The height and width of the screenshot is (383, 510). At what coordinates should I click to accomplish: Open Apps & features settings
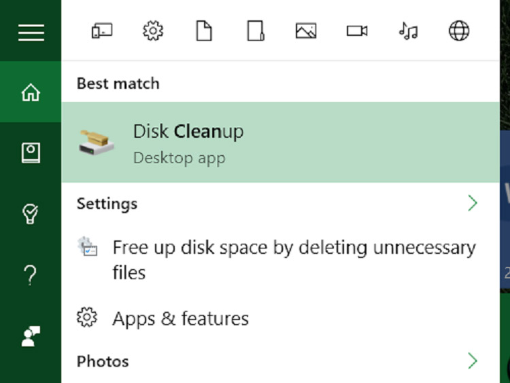(x=180, y=318)
